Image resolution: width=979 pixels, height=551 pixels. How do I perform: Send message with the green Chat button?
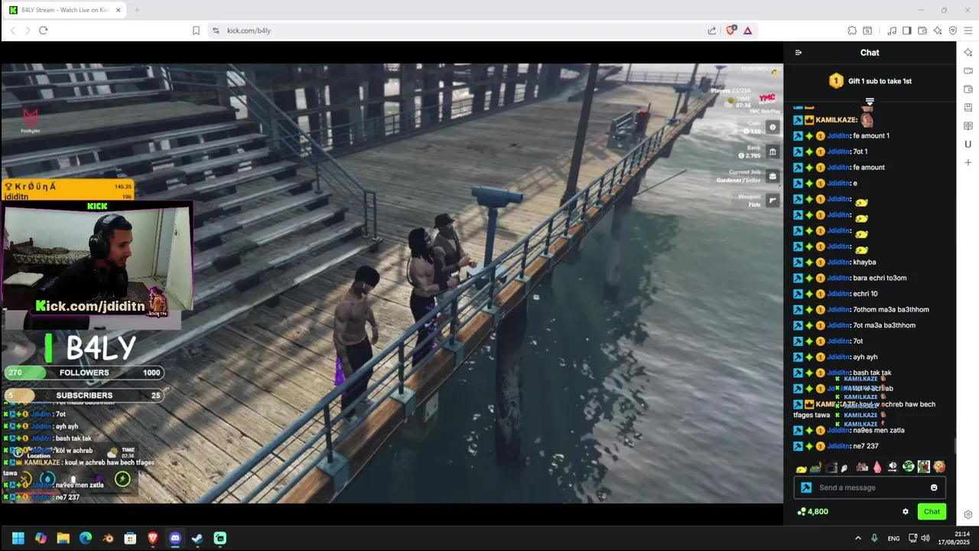(x=932, y=511)
